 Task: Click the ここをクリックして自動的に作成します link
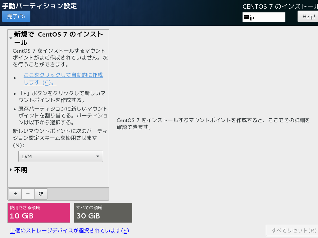tap(63, 78)
